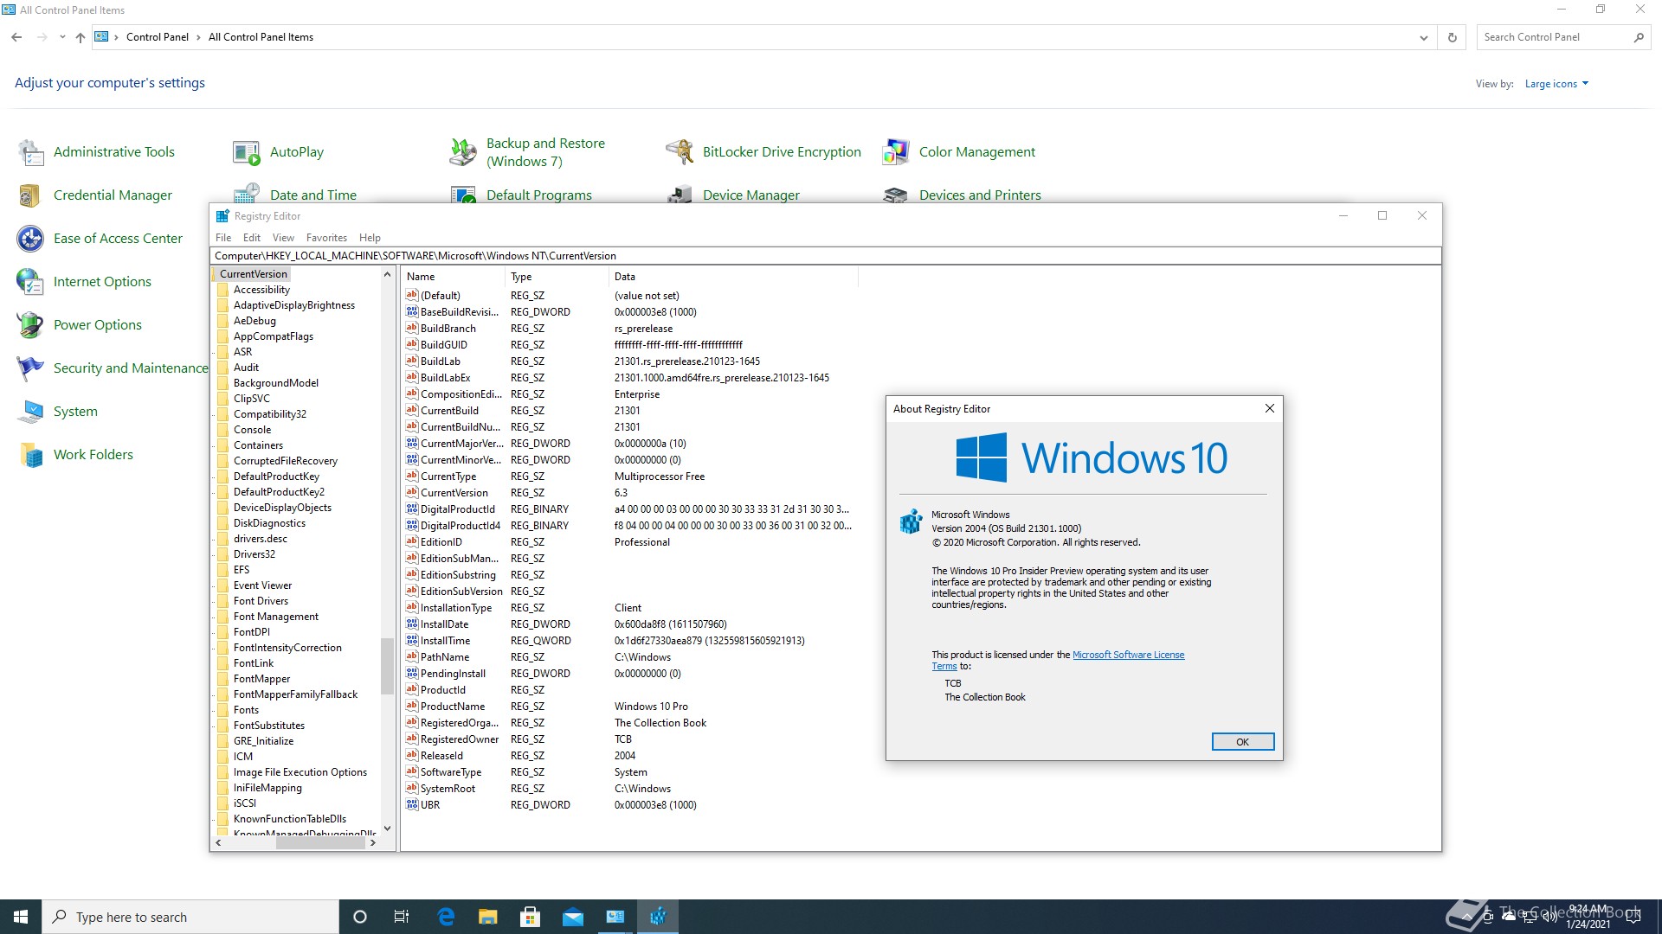The width and height of the screenshot is (1662, 934).
Task: Click Date and Time link
Action: coord(312,195)
